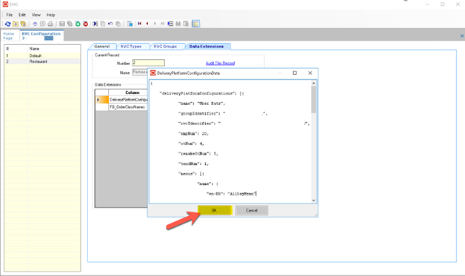Click the Name input field in Current Record

(140, 73)
